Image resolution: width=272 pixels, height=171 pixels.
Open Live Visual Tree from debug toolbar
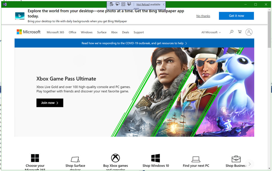tap(112, 4)
